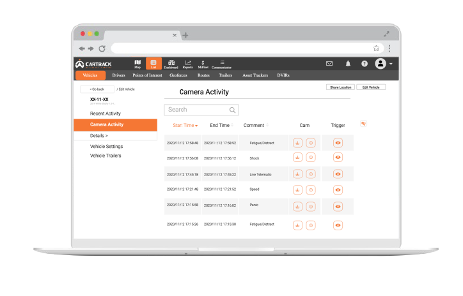This screenshot has height=296, width=463.
Task: Open the Asset Trackers tab
Action: (255, 75)
